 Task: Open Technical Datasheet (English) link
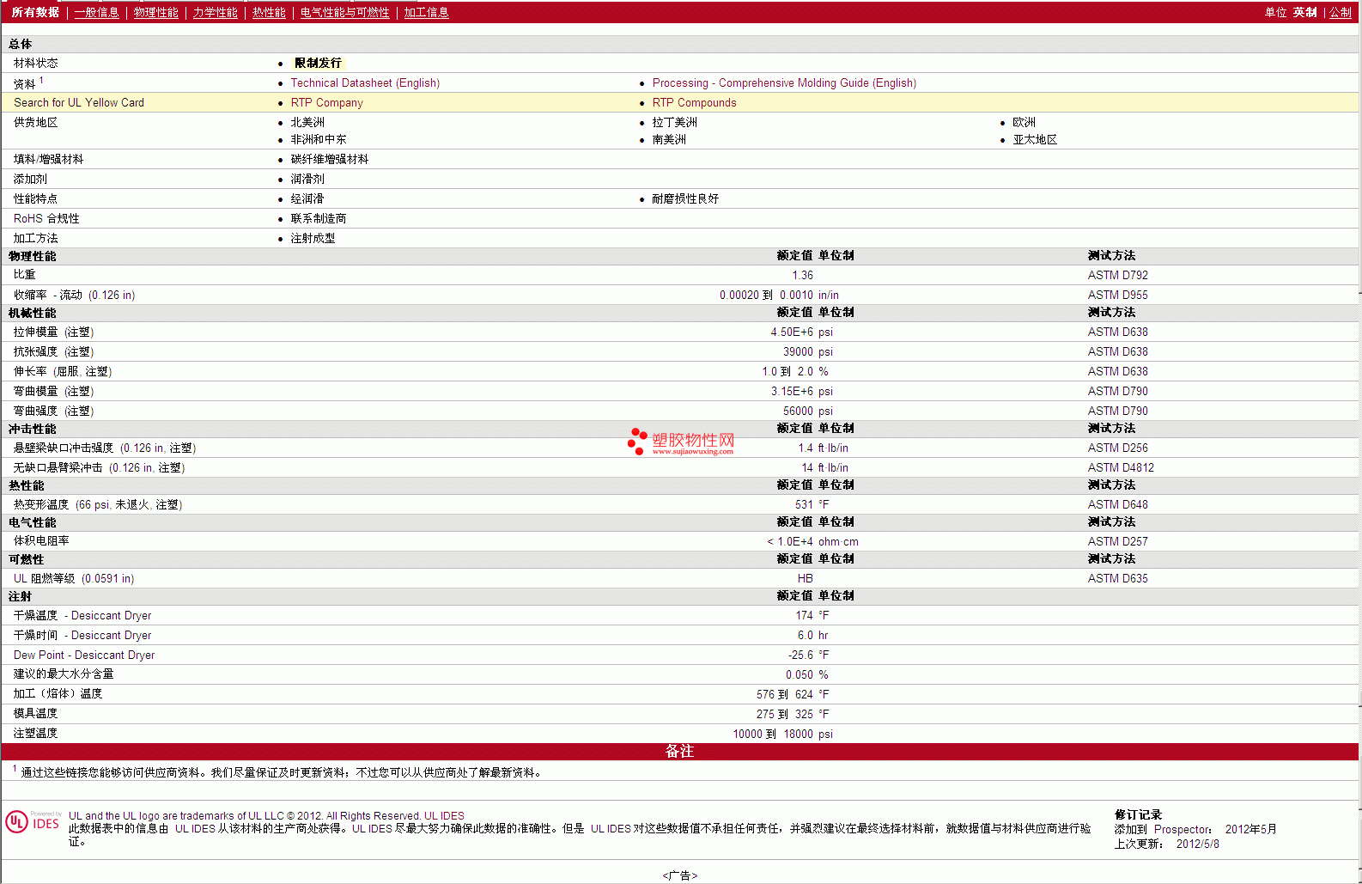365,82
